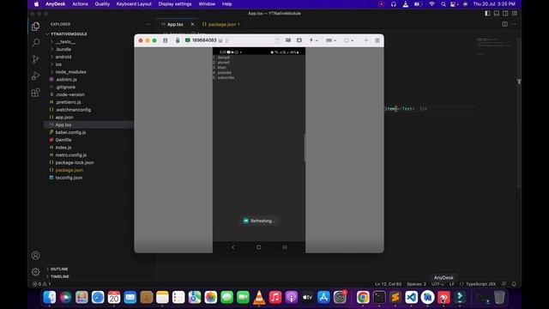This screenshot has height=309, width=549.
Task: Click the notifications bell in status bar
Action: point(514,284)
